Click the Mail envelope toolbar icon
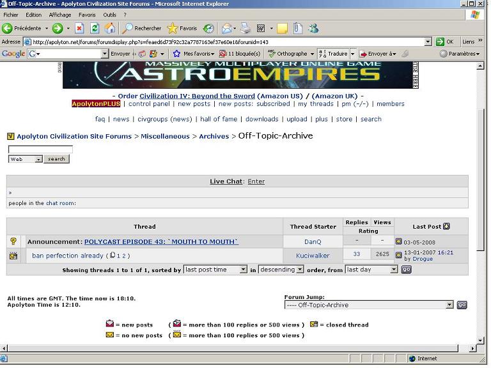This screenshot has height=368, width=491. coord(226,28)
